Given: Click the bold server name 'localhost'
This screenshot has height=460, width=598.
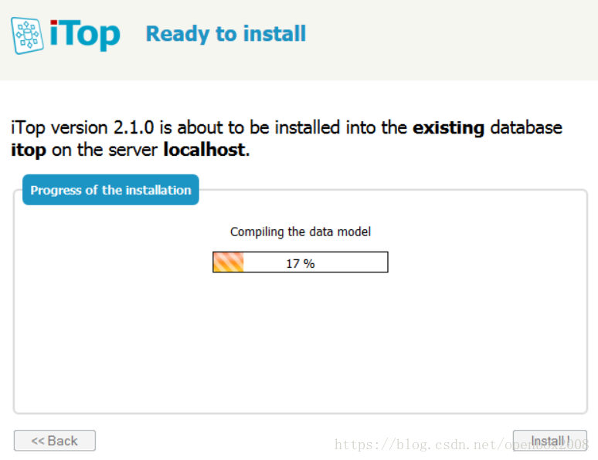Looking at the screenshot, I should click(204, 150).
